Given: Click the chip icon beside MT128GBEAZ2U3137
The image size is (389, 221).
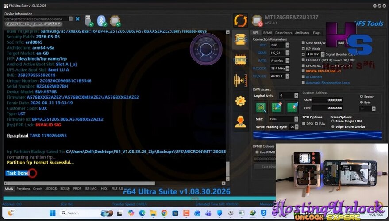Looking at the screenshot, I should click(257, 21).
